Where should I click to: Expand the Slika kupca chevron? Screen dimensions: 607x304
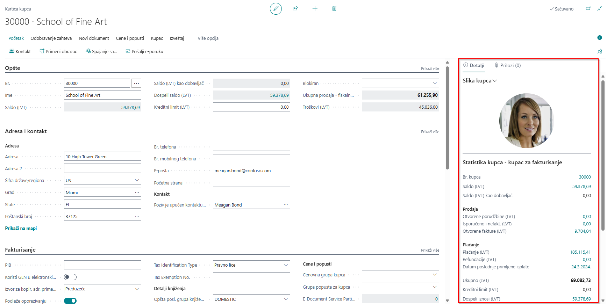coord(495,81)
